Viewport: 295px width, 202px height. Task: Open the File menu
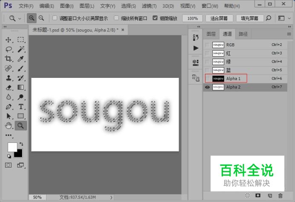pyautogui.click(x=26, y=6)
